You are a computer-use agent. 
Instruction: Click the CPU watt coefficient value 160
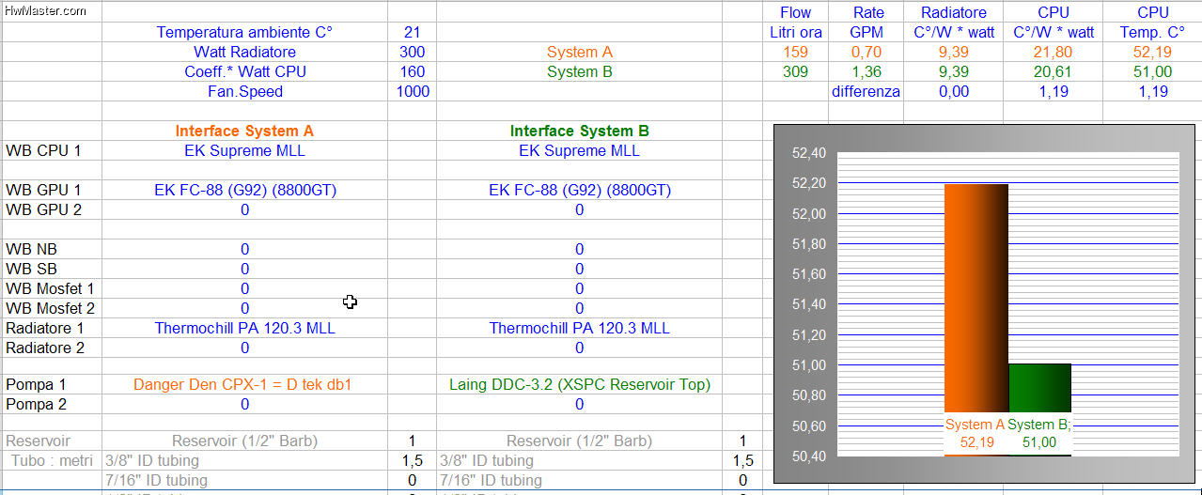pyautogui.click(x=412, y=71)
